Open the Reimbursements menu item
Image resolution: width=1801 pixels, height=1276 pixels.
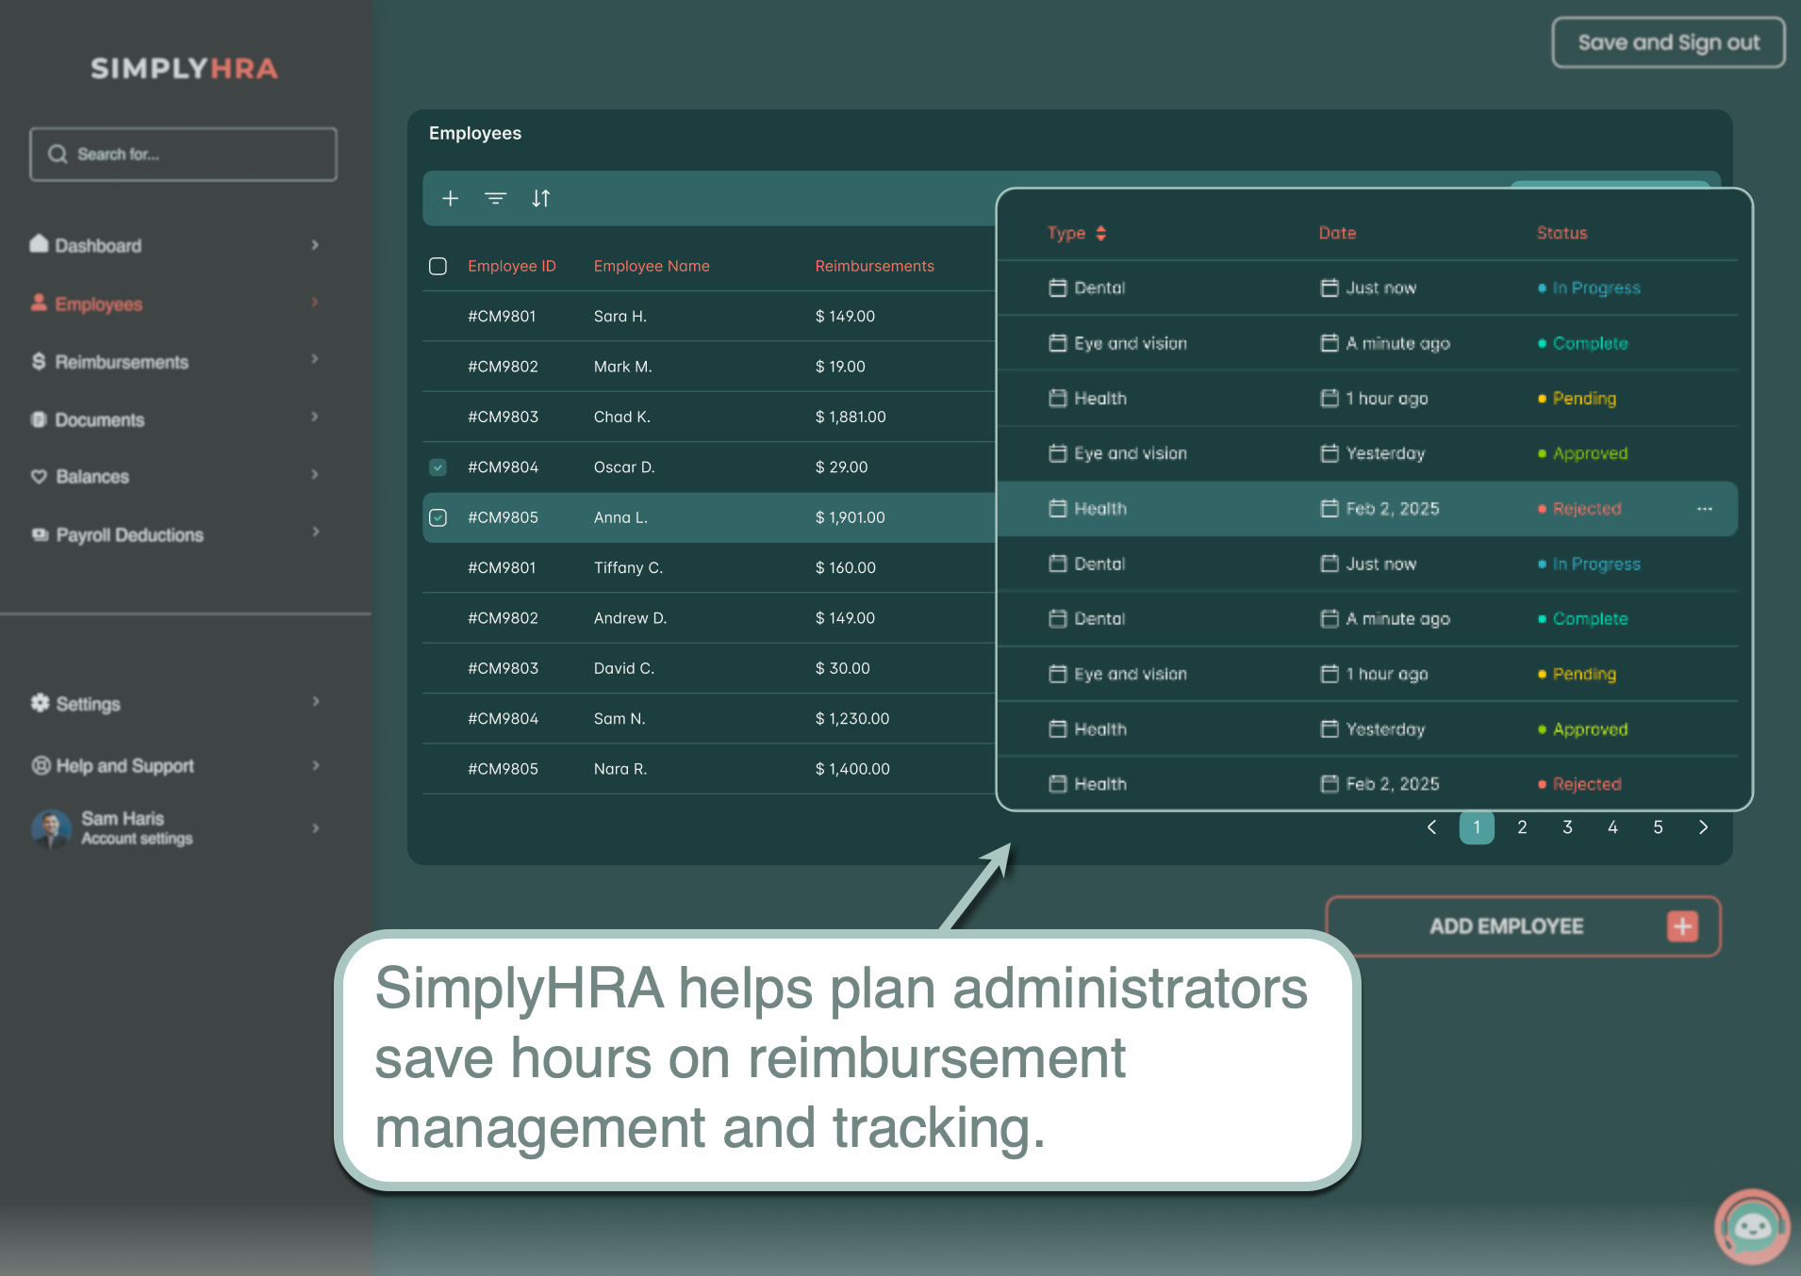coord(122,362)
